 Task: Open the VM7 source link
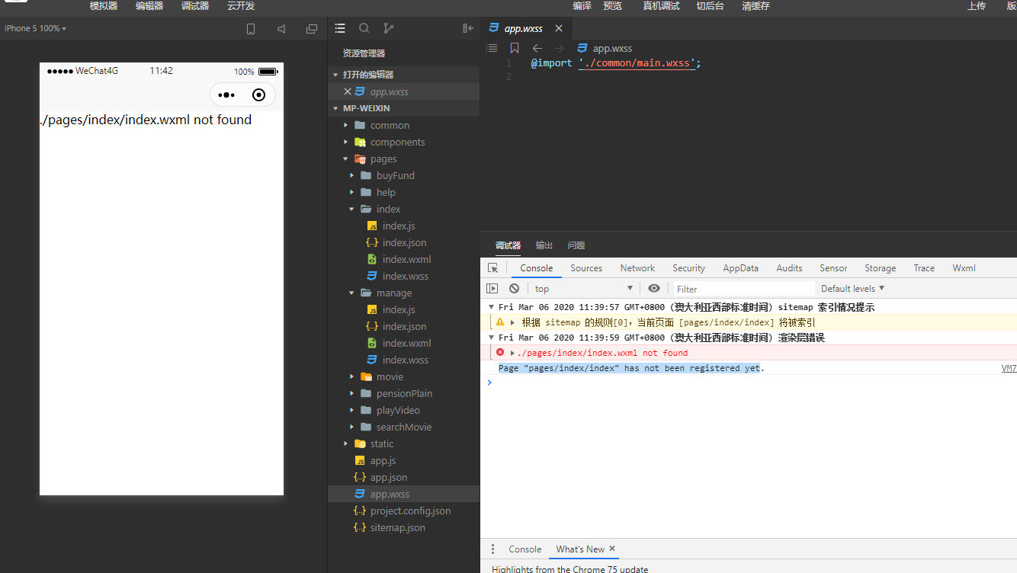pyautogui.click(x=1009, y=368)
